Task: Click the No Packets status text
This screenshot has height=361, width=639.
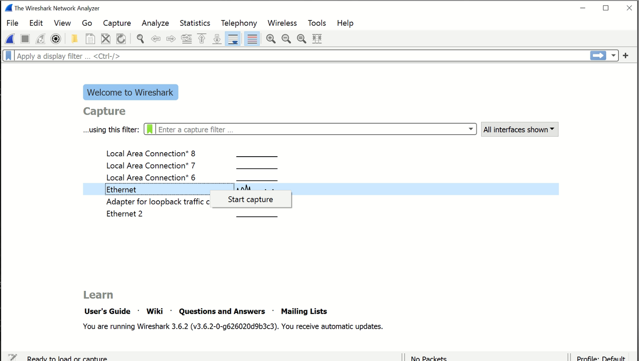Action: click(x=429, y=358)
